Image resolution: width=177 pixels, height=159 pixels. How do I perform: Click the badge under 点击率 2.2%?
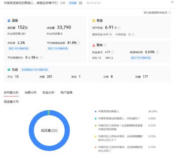tap(19, 48)
